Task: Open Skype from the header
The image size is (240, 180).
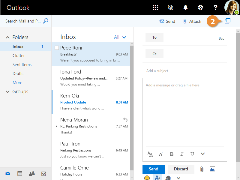Action: point(171,7)
